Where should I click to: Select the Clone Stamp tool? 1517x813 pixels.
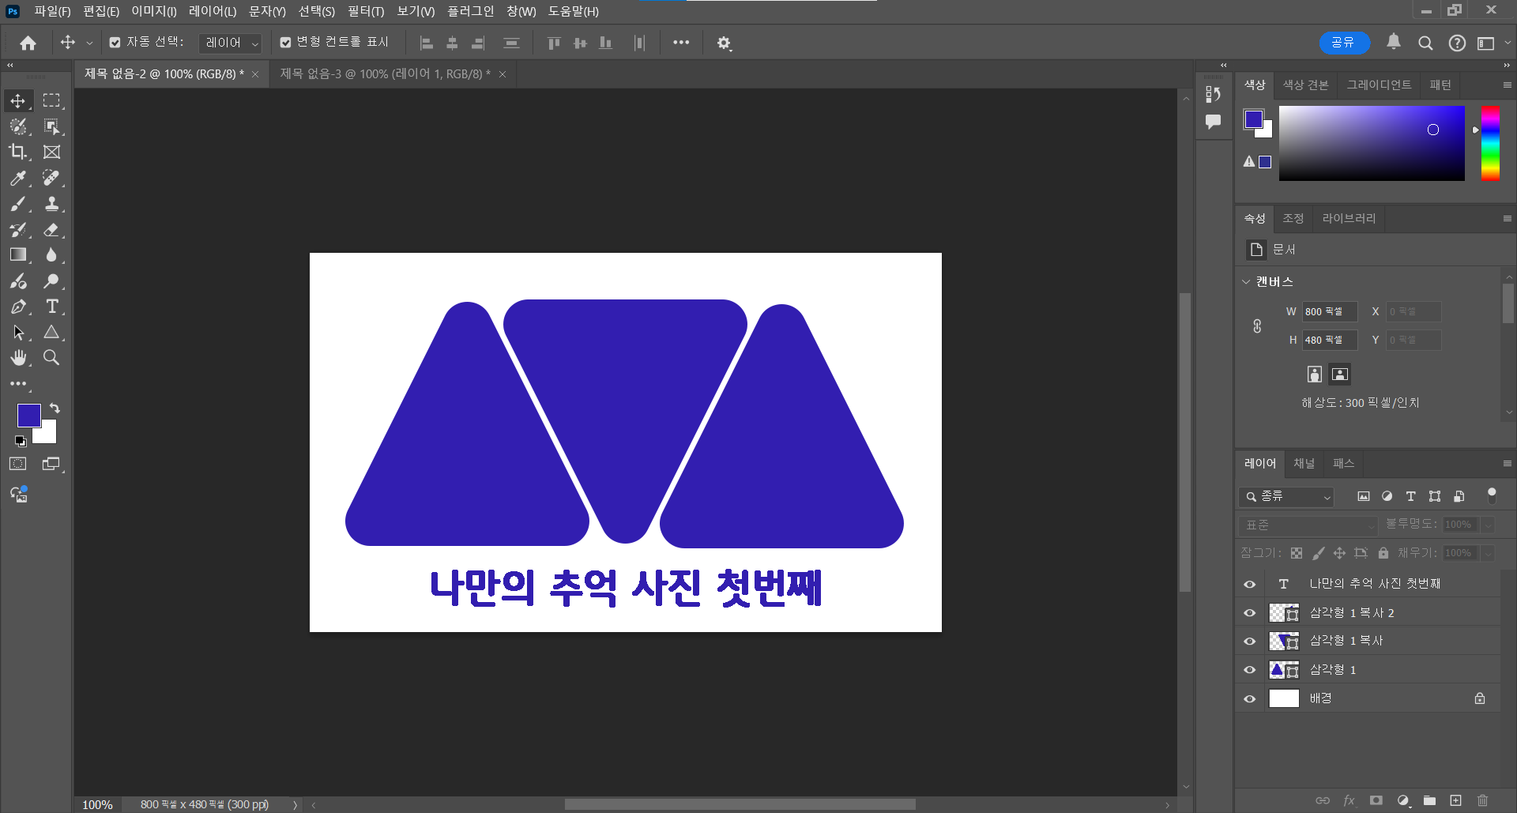coord(51,204)
